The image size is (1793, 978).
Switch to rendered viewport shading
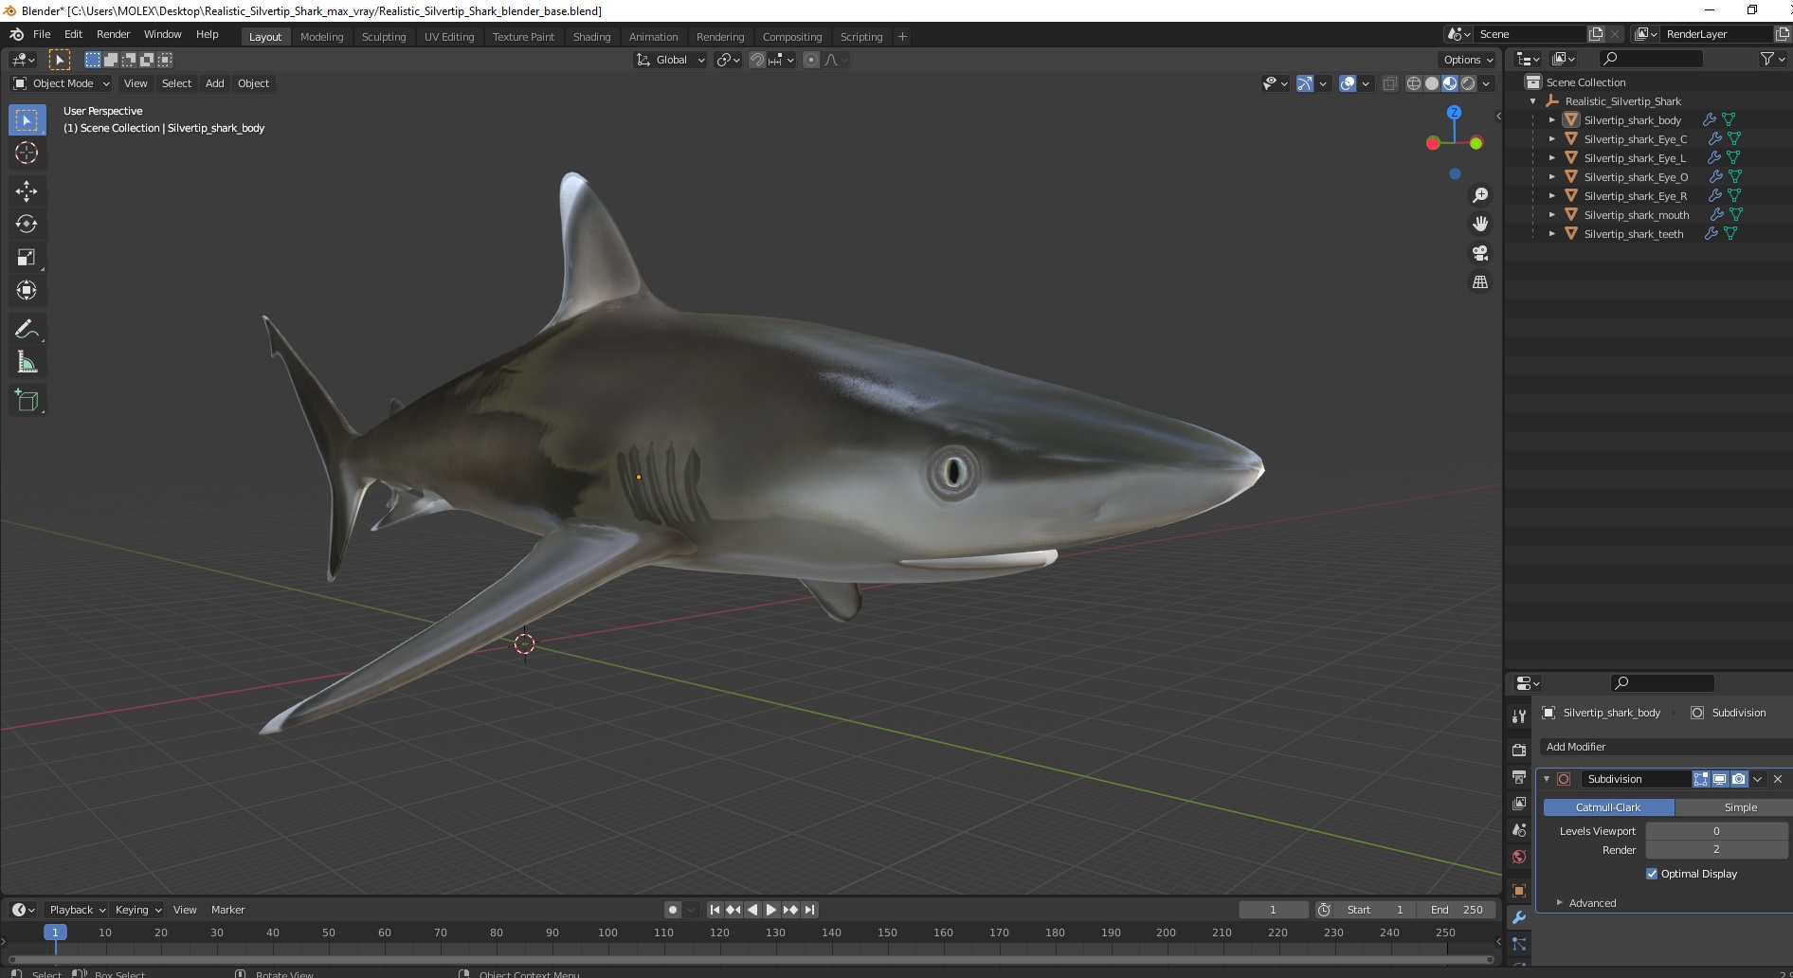pos(1468,83)
